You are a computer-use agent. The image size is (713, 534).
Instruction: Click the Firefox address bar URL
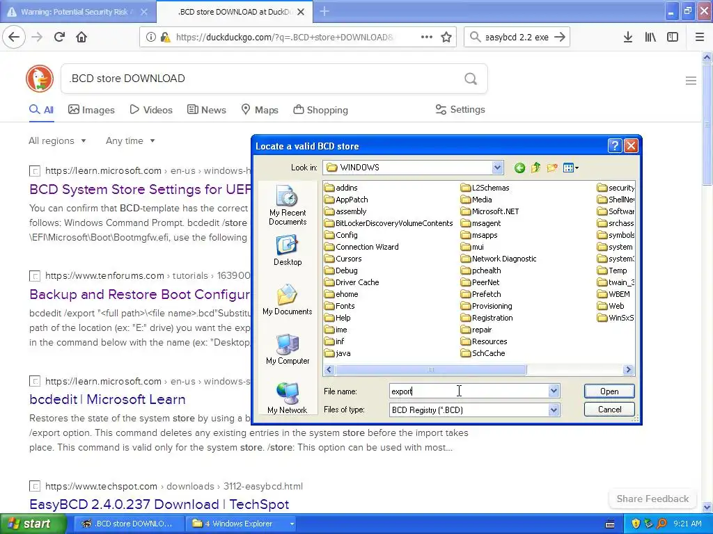(x=285, y=37)
